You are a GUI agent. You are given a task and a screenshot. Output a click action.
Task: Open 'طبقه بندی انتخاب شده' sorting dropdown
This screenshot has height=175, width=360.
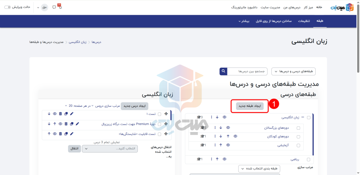259,169
